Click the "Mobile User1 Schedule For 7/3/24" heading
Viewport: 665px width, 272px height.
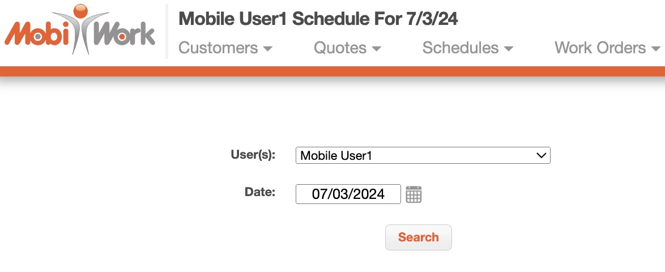[x=318, y=19]
